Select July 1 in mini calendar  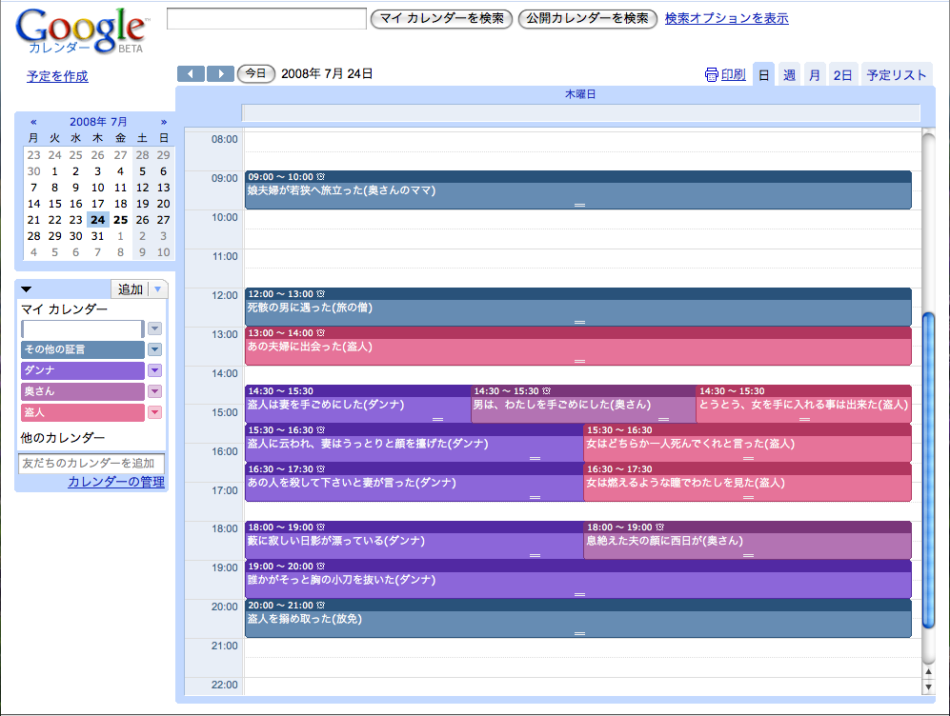point(54,171)
